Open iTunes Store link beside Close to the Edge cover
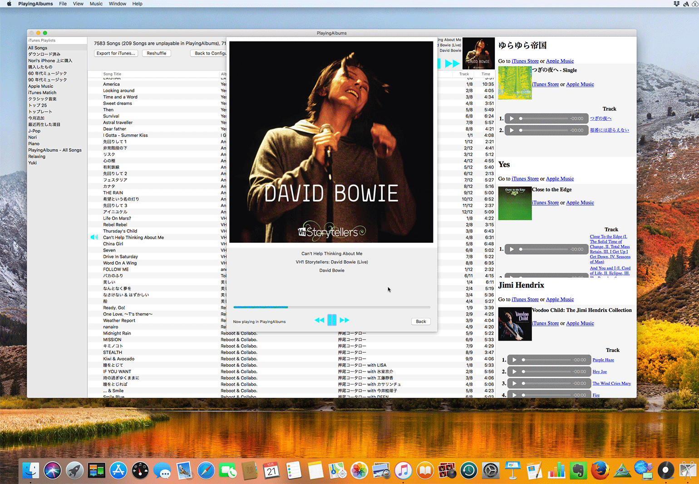Screen dimensions: 699x484 coord(546,203)
